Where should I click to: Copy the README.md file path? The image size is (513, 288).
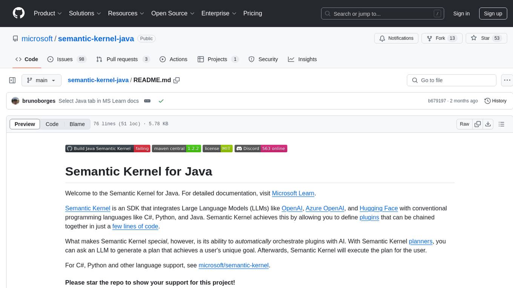[x=176, y=80]
